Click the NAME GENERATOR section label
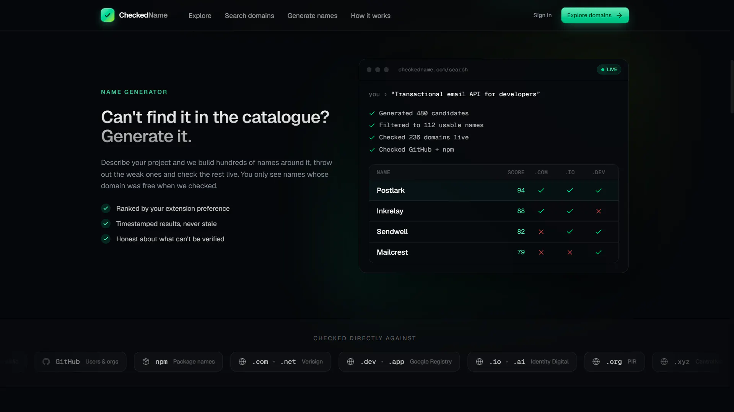 coord(134,92)
